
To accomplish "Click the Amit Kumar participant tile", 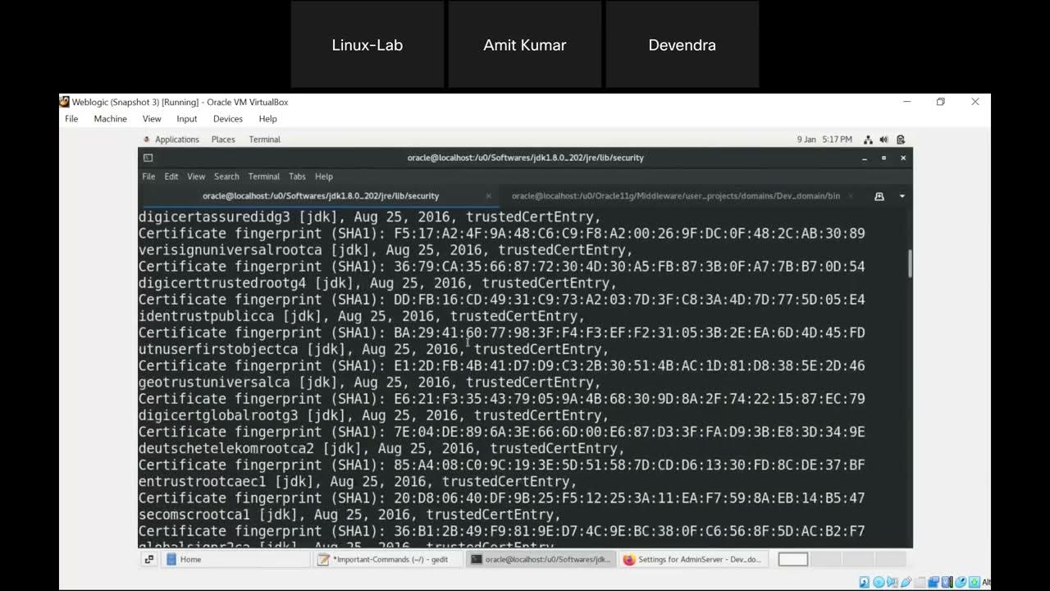I will point(525,45).
